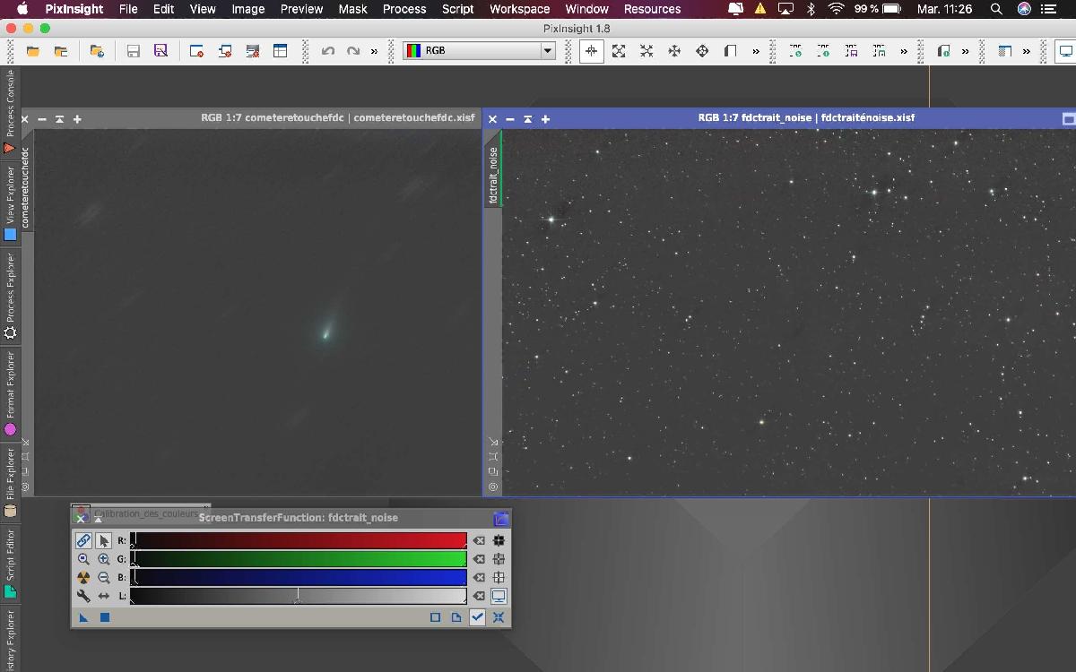Click the new instance triangle in STF dialog
The image size is (1076, 672).
pos(82,617)
